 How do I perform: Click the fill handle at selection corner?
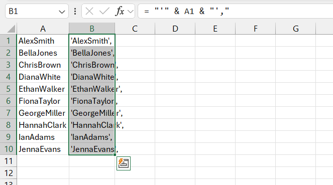coord(115,155)
